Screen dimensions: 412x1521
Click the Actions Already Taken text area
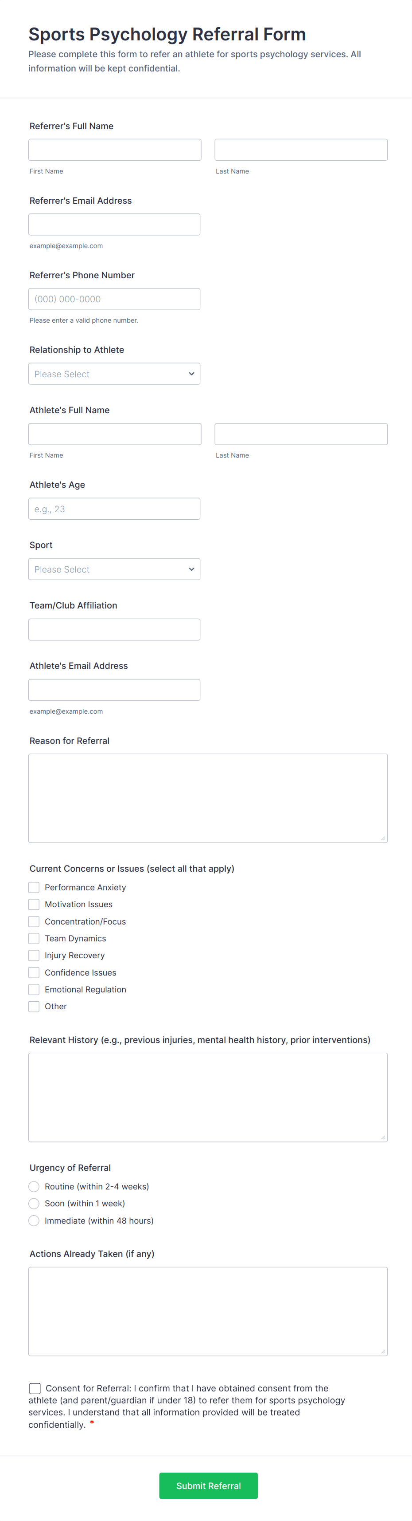[x=207, y=1311]
